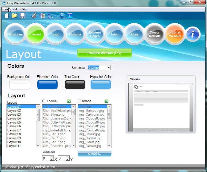Viewport: 207px width, 172px height.
Task: Pick the blue Elements Color swatch
Action: coord(47,85)
